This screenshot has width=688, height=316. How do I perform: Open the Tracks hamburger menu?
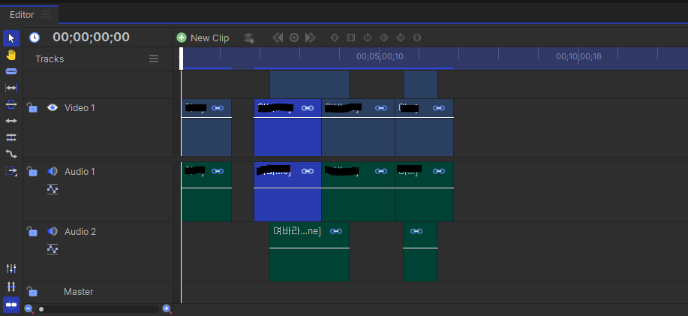coord(154,59)
